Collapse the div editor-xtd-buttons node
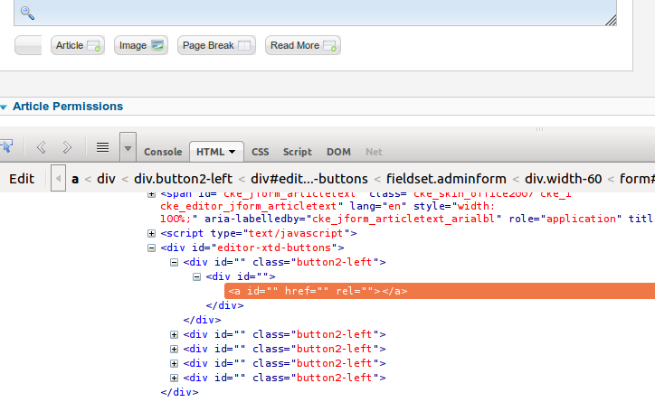This screenshot has width=655, height=402. point(152,248)
